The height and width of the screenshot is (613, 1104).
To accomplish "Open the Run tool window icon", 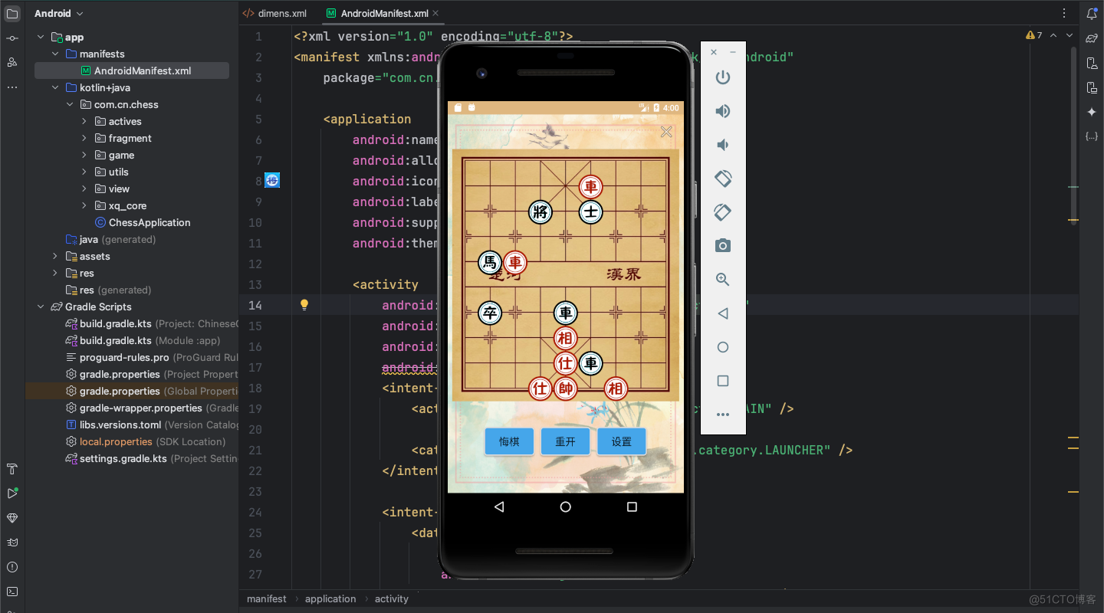I will click(x=12, y=493).
